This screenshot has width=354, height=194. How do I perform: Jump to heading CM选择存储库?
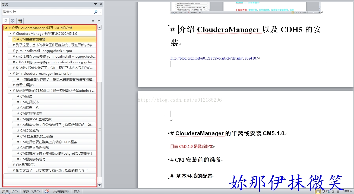click(x=54, y=114)
